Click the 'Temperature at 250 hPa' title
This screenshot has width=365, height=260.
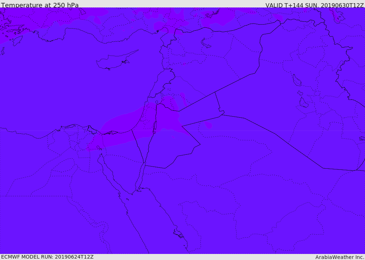tap(40, 5)
